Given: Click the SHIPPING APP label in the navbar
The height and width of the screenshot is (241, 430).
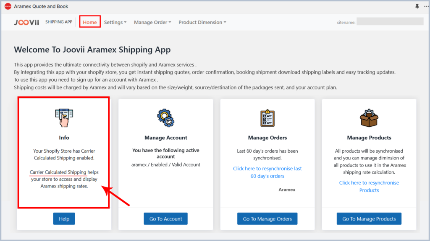Looking at the screenshot, I should [58, 22].
